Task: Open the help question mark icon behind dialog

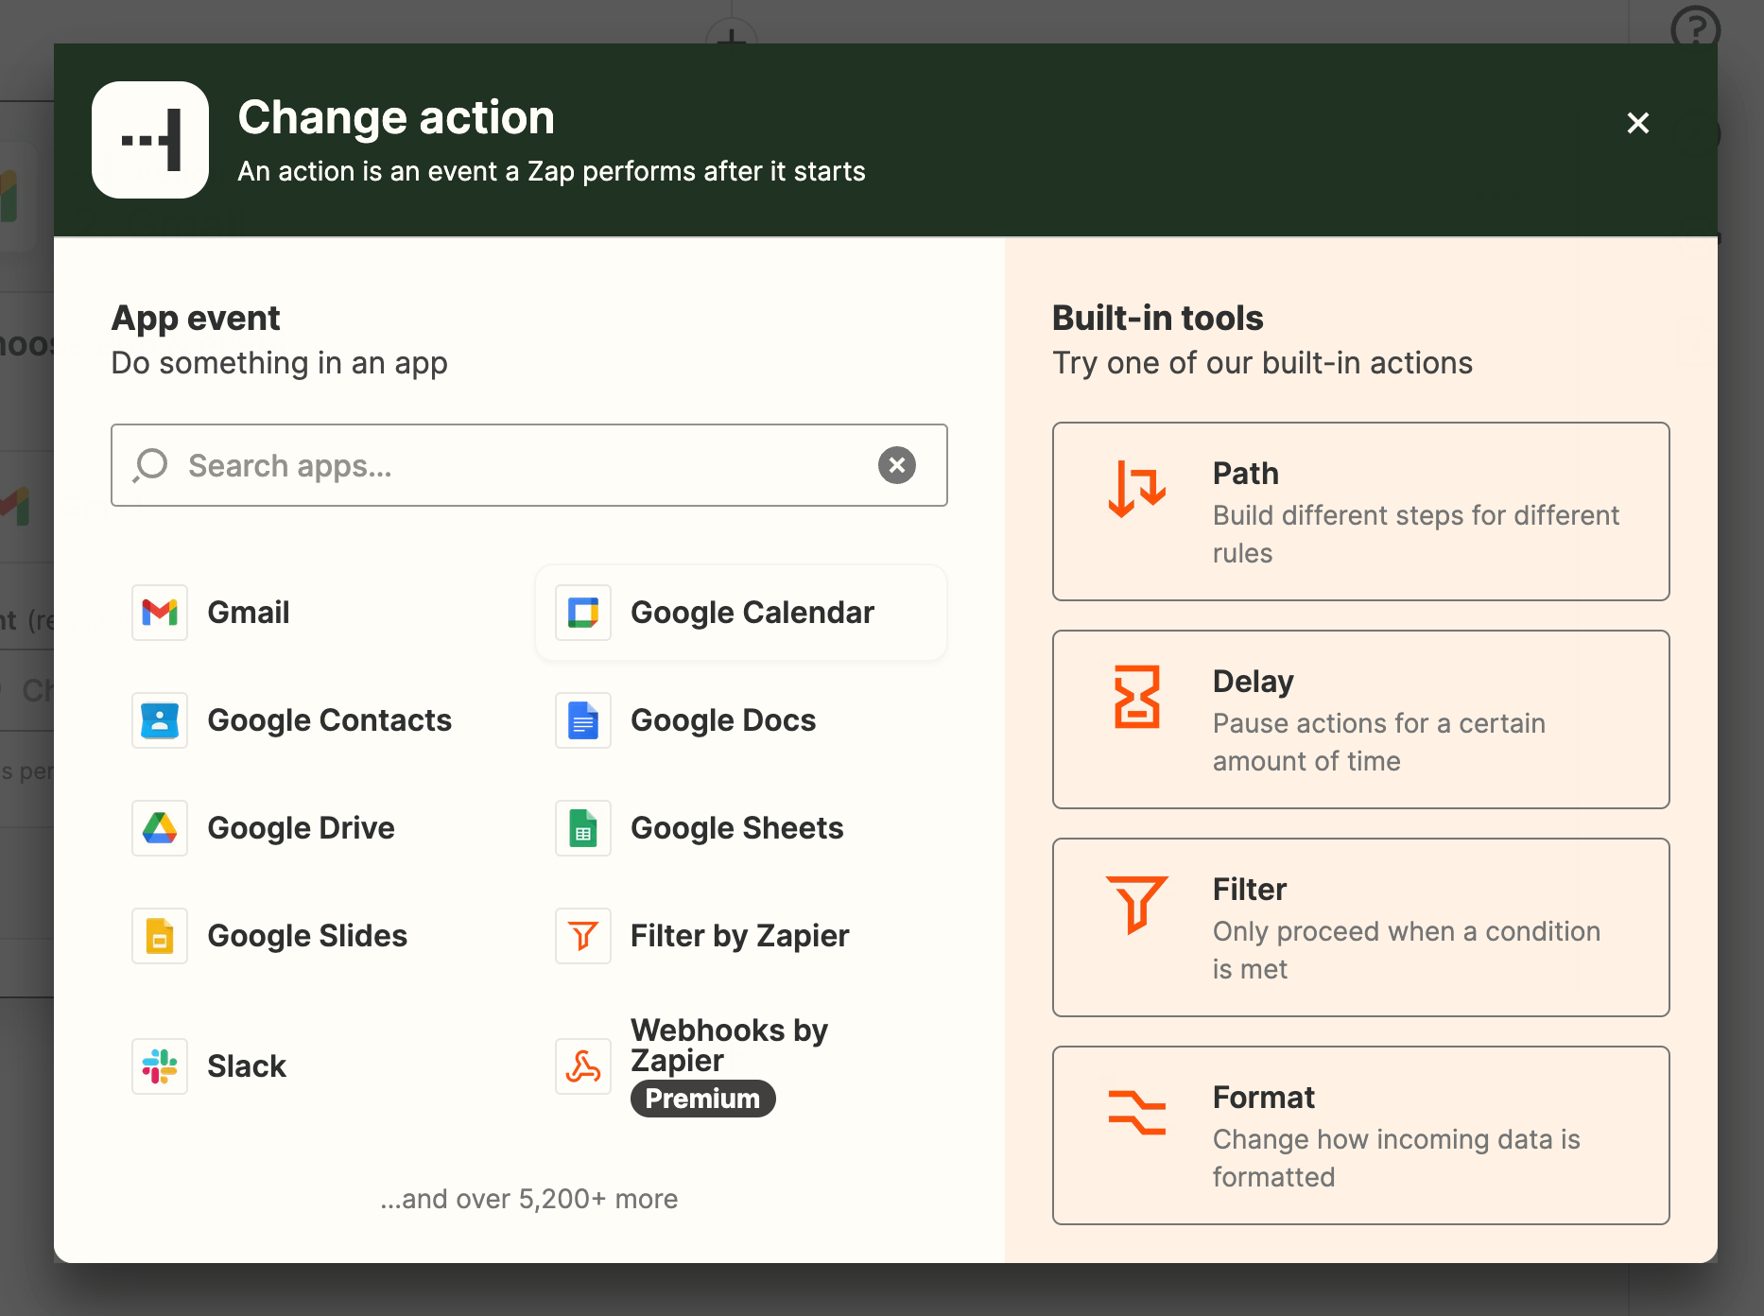Action: [1695, 28]
